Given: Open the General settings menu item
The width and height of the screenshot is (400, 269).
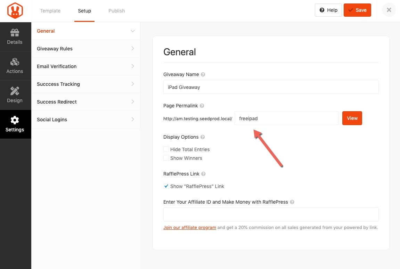Looking at the screenshot, I should [x=86, y=31].
